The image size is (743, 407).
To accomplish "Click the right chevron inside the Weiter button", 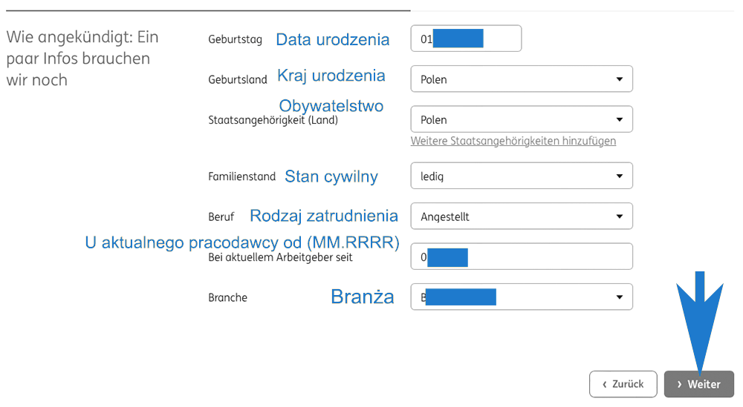I will 679,384.
